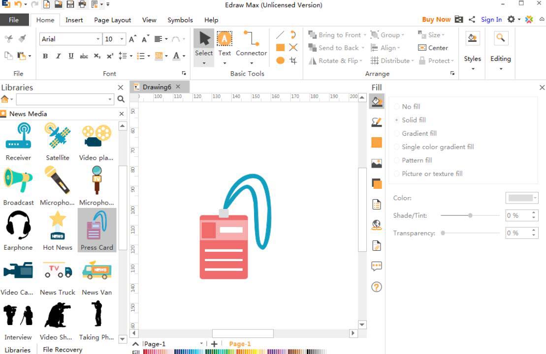Click the font color A button
This screenshot has height=354, width=546.
click(176, 56)
